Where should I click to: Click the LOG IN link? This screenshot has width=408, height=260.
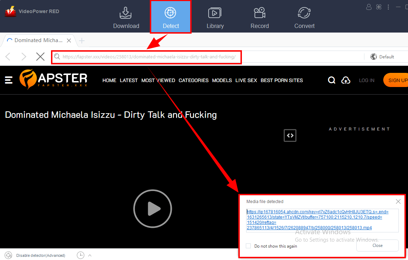click(367, 80)
